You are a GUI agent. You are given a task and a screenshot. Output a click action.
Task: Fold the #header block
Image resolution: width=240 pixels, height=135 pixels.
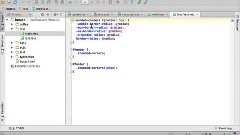(71, 49)
